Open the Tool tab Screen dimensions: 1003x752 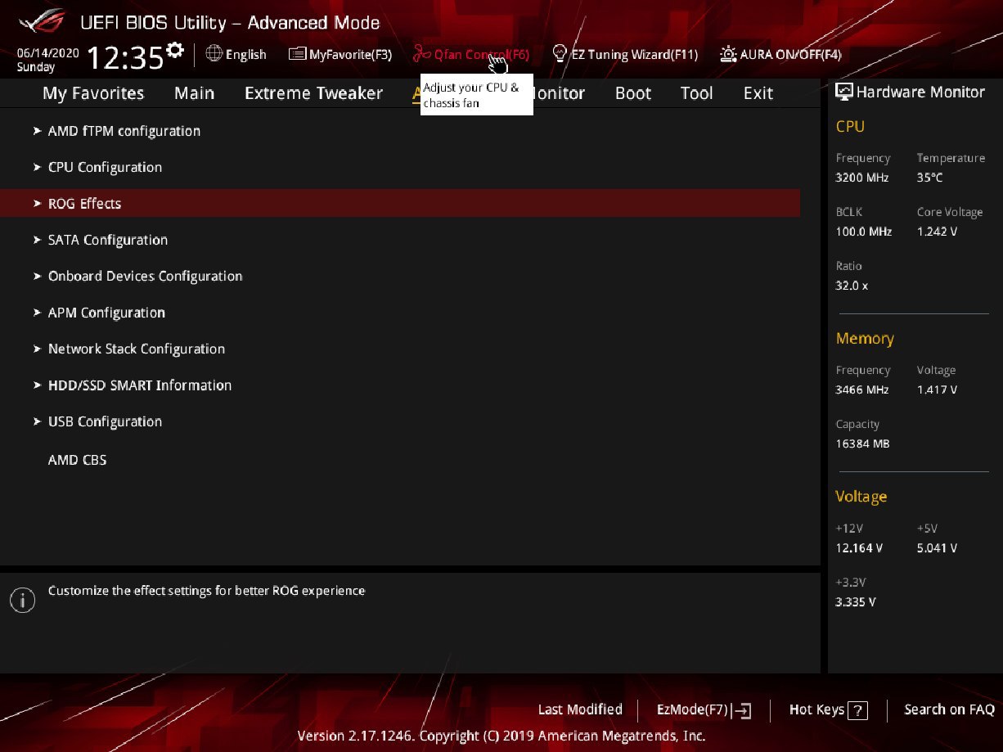coord(697,93)
